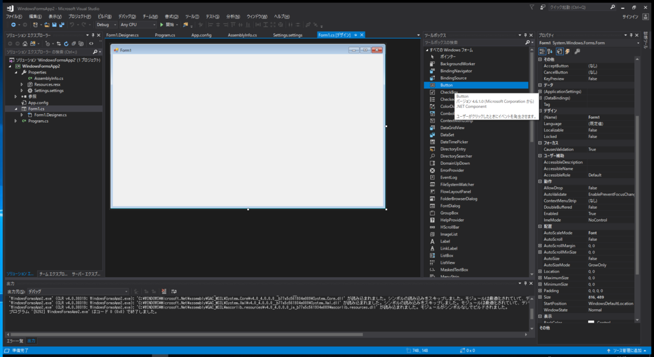The width and height of the screenshot is (654, 357).
Task: Click the toolbox search magnifier icon
Action: coord(527,43)
